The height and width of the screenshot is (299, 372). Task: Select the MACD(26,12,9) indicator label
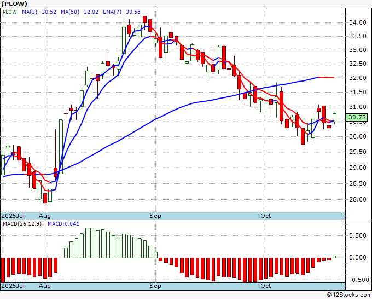22,224
